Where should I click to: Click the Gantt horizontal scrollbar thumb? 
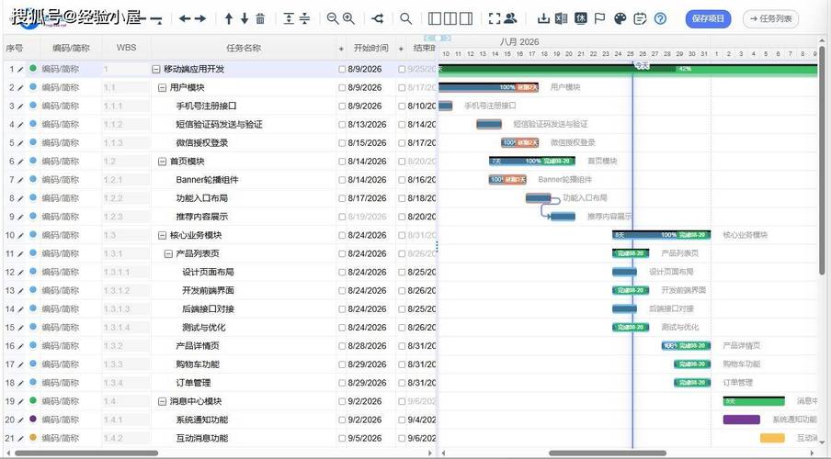click(608, 453)
